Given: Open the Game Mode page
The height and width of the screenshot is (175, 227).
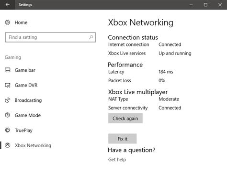Looking at the screenshot, I should [x=28, y=115].
